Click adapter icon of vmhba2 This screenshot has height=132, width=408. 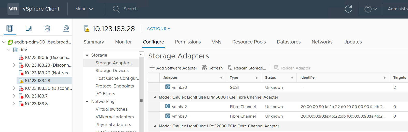click(168, 106)
